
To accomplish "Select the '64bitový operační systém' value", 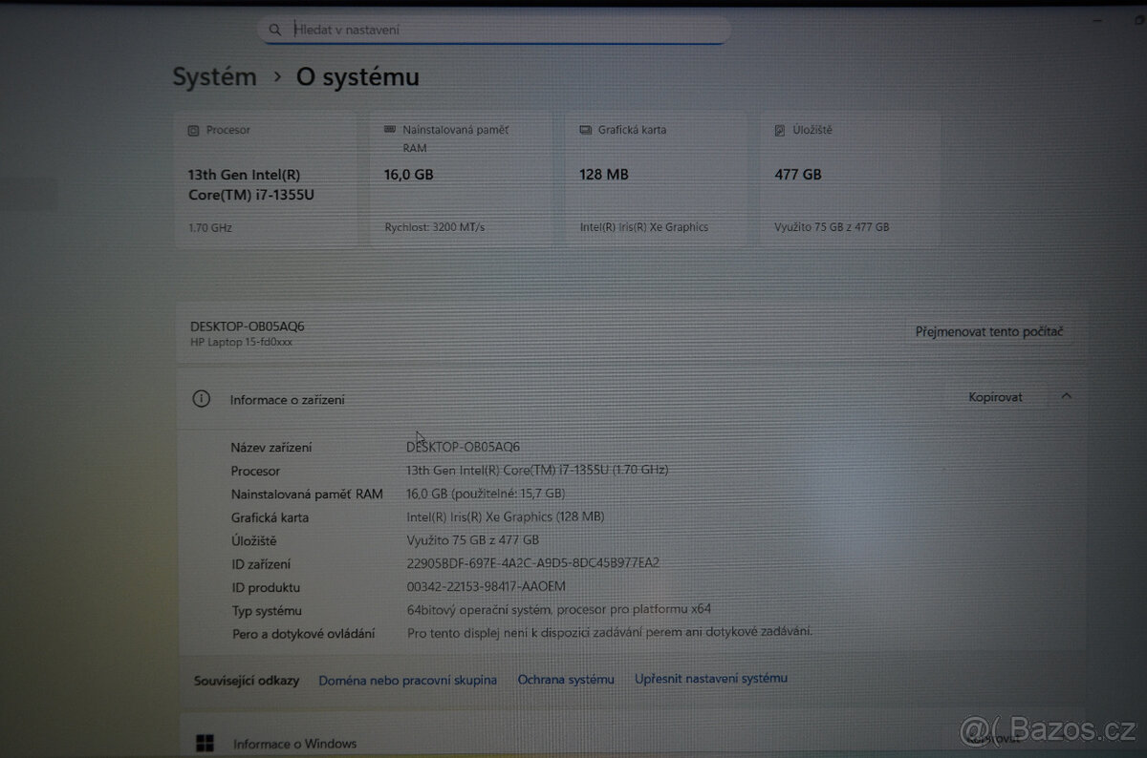I will pyautogui.click(x=559, y=609).
